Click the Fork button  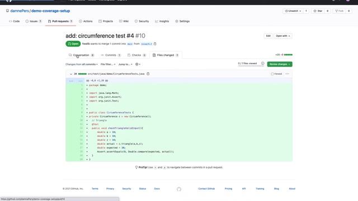[340, 11]
